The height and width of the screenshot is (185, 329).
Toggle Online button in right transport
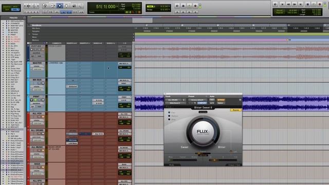point(275,4)
